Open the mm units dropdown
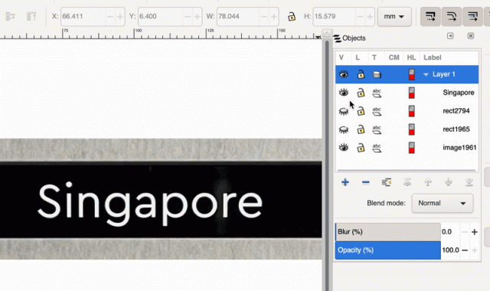The width and height of the screenshot is (490, 291). 394,16
